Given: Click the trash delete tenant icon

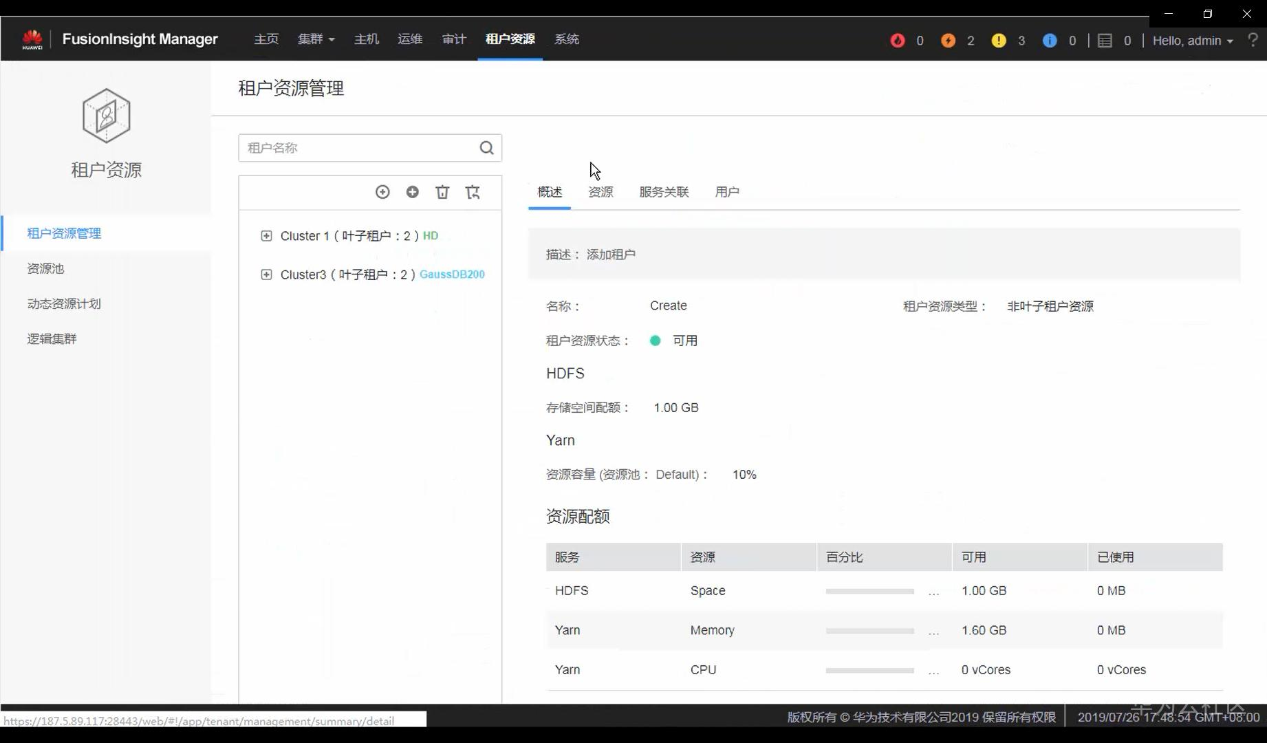Looking at the screenshot, I should point(442,192).
